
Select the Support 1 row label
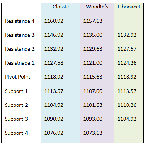(x=16, y=91)
